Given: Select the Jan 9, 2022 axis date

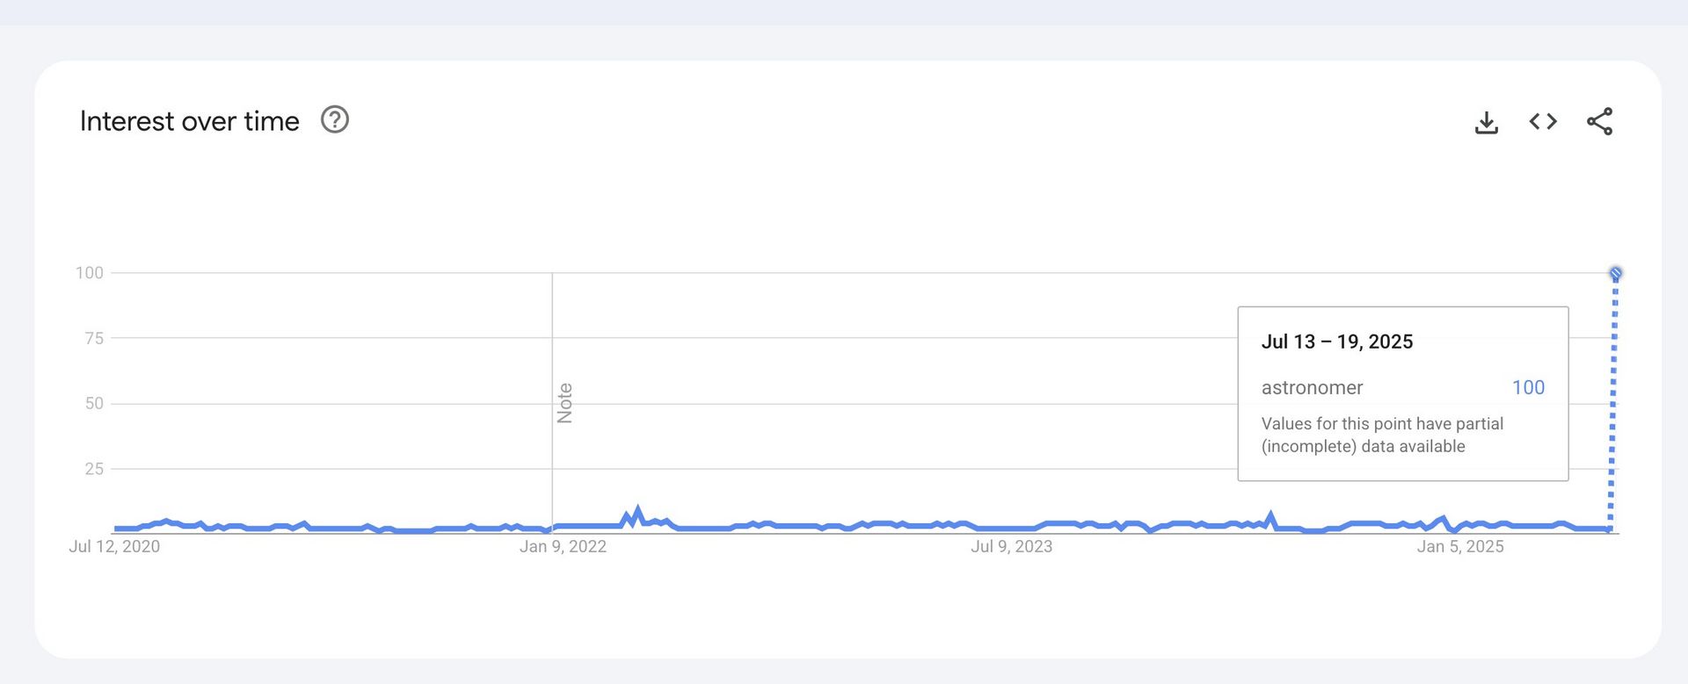Looking at the screenshot, I should pos(563,546).
